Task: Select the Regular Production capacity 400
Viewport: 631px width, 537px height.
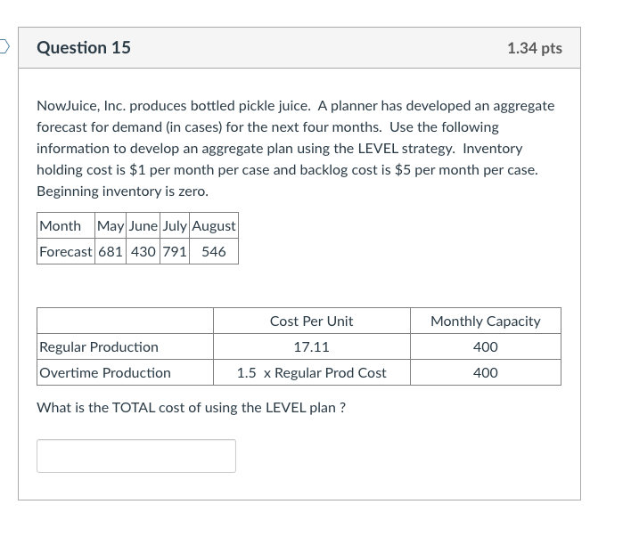Action: pos(486,346)
